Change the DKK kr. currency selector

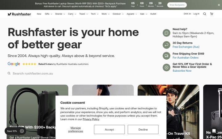(x=187, y=14)
